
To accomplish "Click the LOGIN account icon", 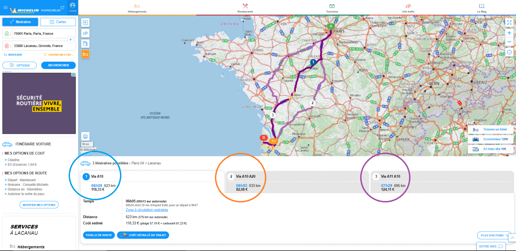I will click(73, 5).
